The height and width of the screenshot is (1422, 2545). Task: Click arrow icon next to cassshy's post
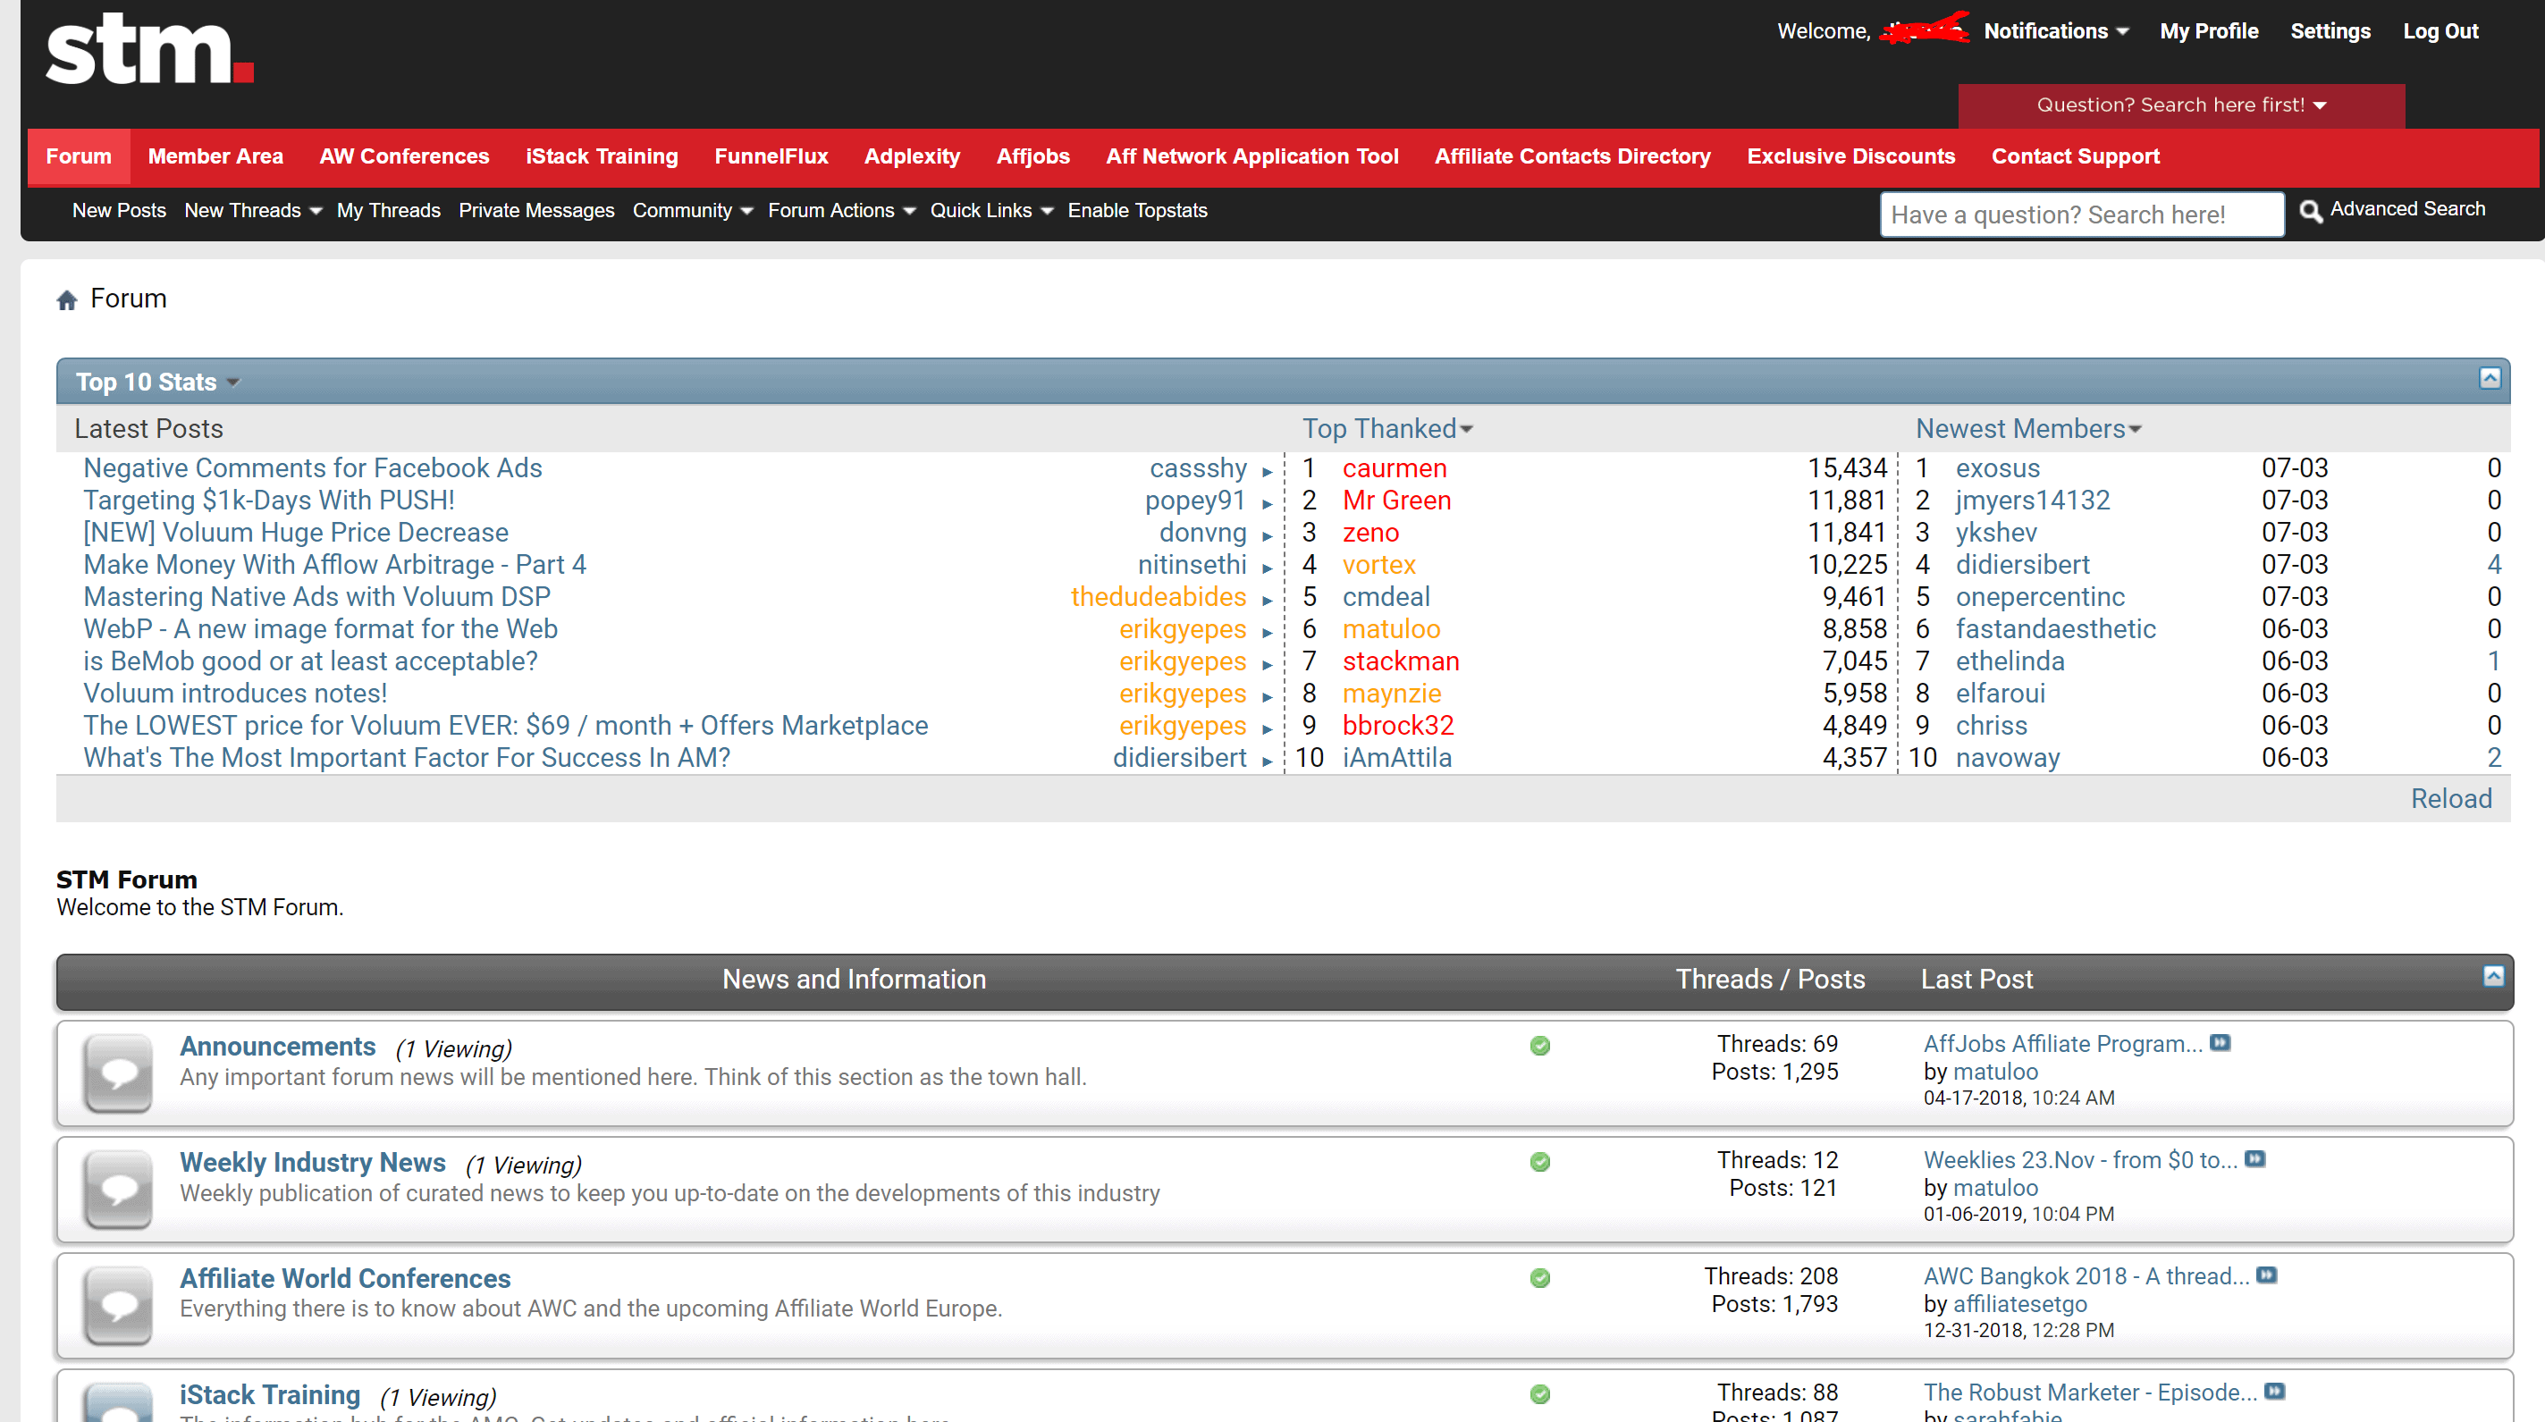click(x=1267, y=472)
